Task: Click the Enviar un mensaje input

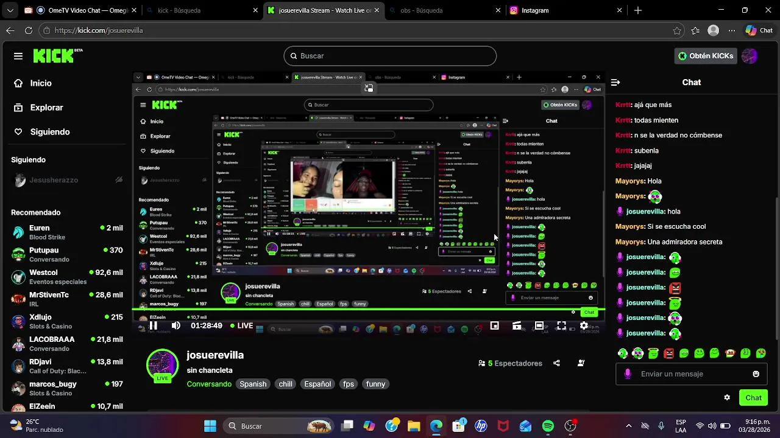Action: (x=692, y=374)
